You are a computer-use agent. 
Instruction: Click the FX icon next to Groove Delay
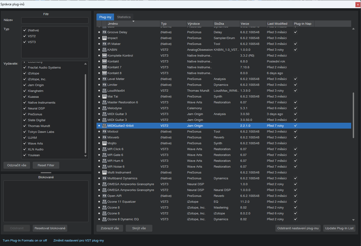pyautogui.click(x=104, y=32)
